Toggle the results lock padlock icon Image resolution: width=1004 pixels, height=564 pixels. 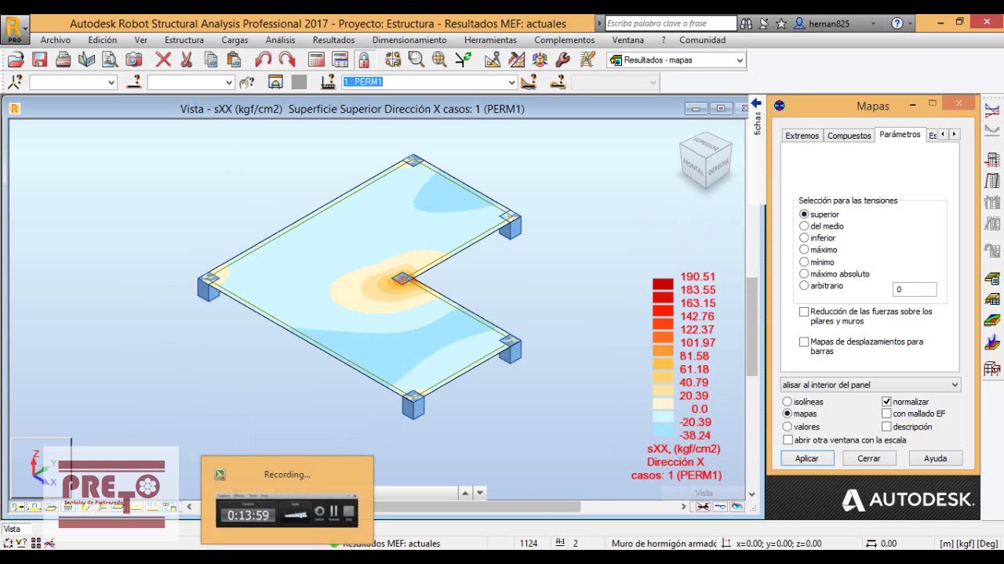pos(363,60)
